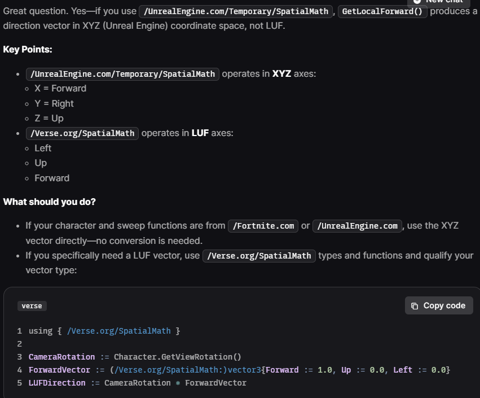This screenshot has width=480, height=398.
Task: Click the LUFDirection variable on code line 5
Action: [x=57, y=383]
